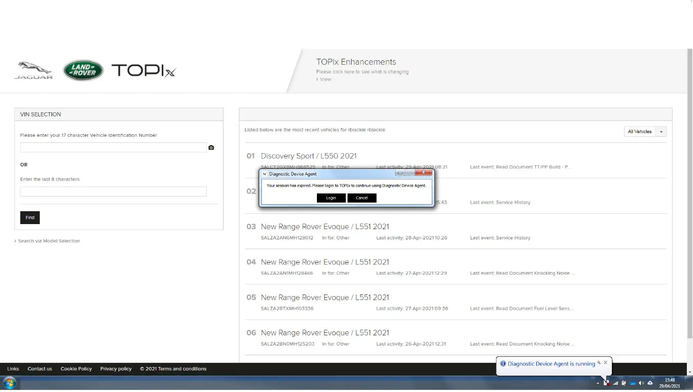The image size is (693, 392).
Task: Click the last 8 characters input field
Action: [x=113, y=191]
